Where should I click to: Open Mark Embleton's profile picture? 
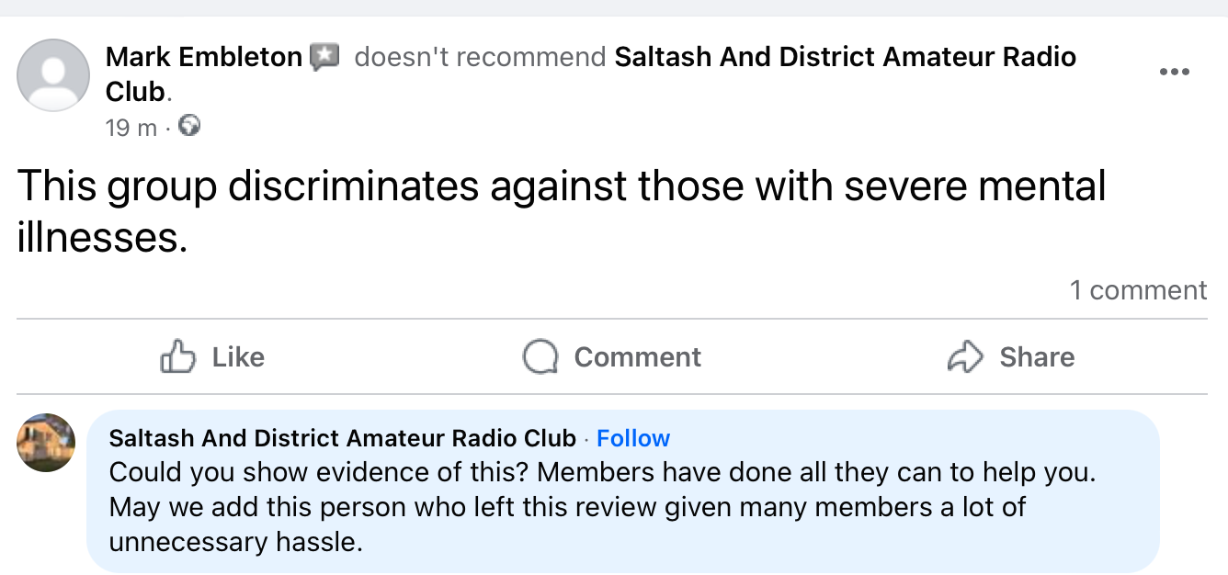tap(52, 75)
